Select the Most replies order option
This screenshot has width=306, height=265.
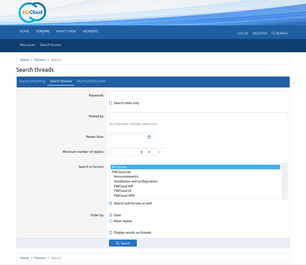click(x=111, y=221)
